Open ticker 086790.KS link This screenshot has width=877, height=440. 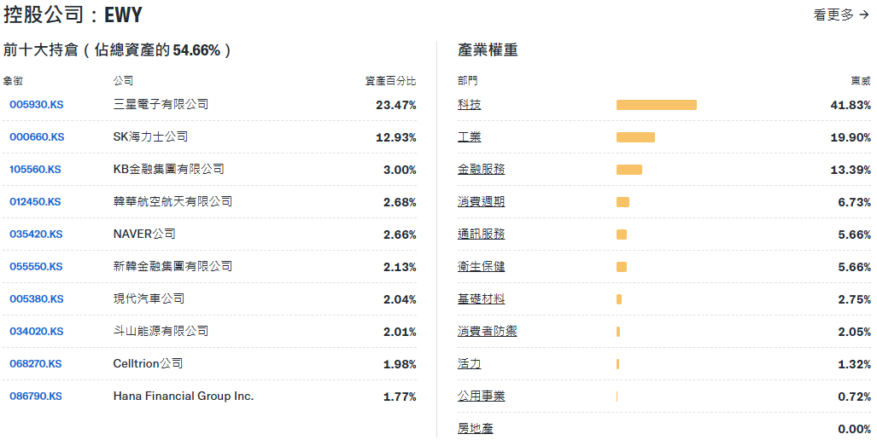[36, 397]
